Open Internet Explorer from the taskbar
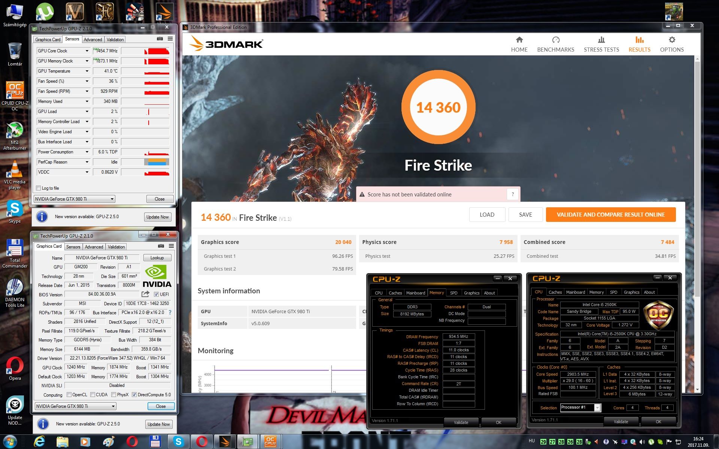The height and width of the screenshot is (449, 719). click(39, 442)
